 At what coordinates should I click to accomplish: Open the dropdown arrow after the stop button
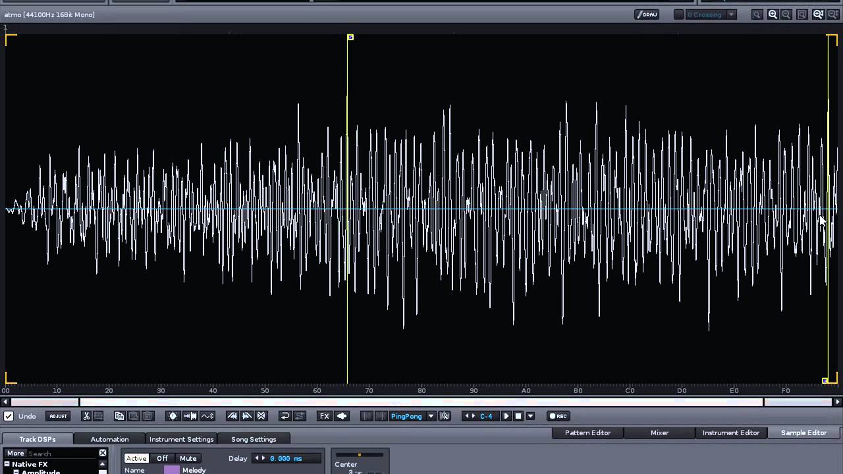(530, 416)
